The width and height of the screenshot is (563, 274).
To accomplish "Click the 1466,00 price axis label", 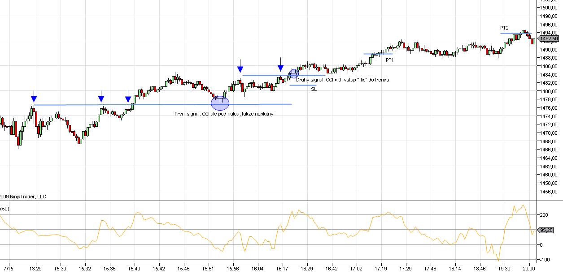I will point(549,150).
